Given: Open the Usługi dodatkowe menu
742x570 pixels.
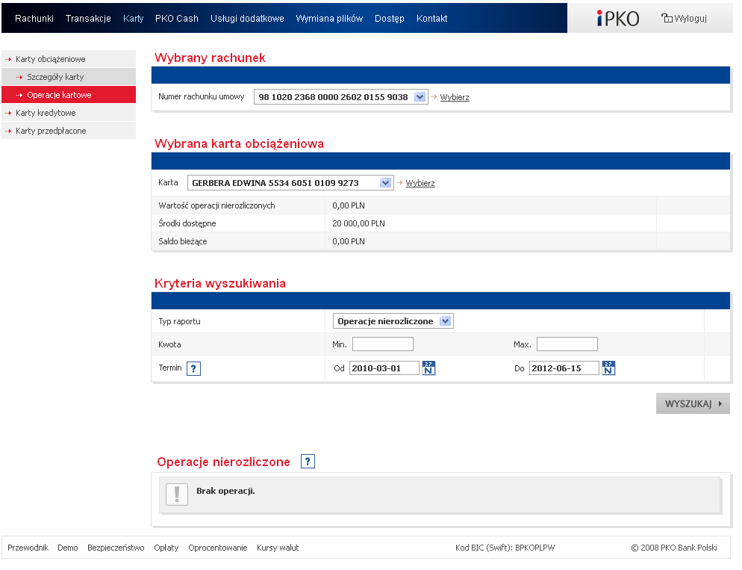Looking at the screenshot, I should pos(247,19).
